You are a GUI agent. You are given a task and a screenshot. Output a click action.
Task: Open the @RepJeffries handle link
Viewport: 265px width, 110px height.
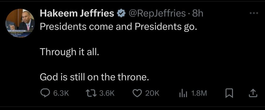click(157, 13)
